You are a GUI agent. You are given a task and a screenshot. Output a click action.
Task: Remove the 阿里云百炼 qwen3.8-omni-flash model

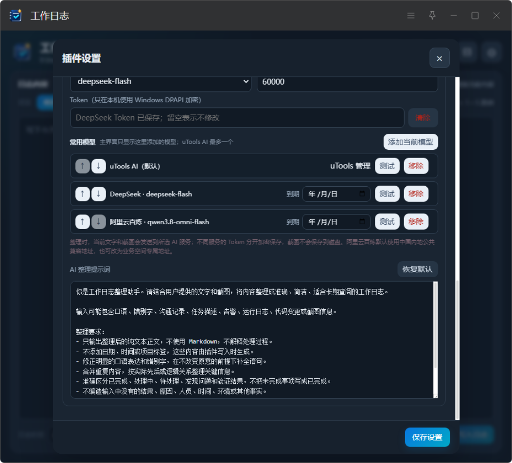(416, 222)
